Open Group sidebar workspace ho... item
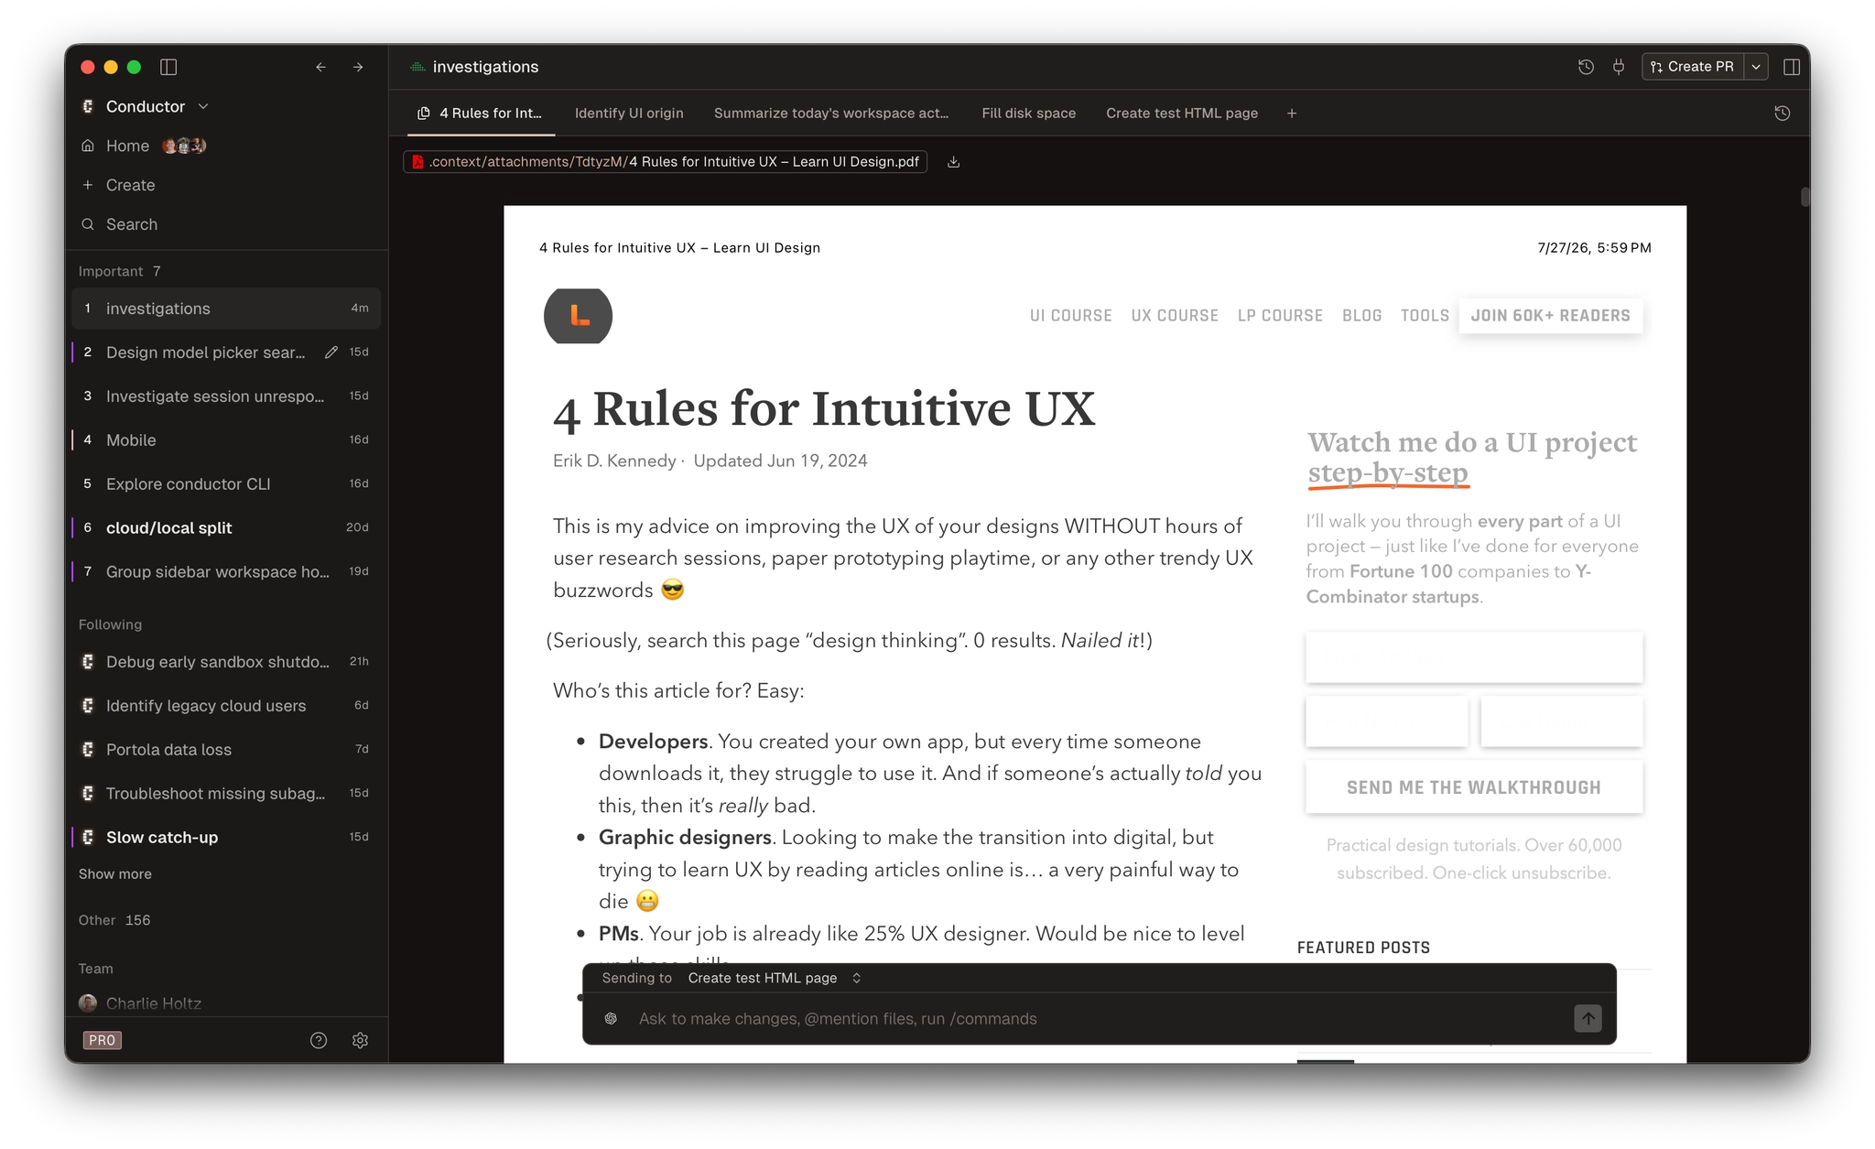Screen dimensions: 1875x1149 coord(226,572)
